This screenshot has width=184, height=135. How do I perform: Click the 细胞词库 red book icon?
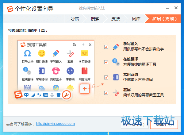[x=85, y=71]
